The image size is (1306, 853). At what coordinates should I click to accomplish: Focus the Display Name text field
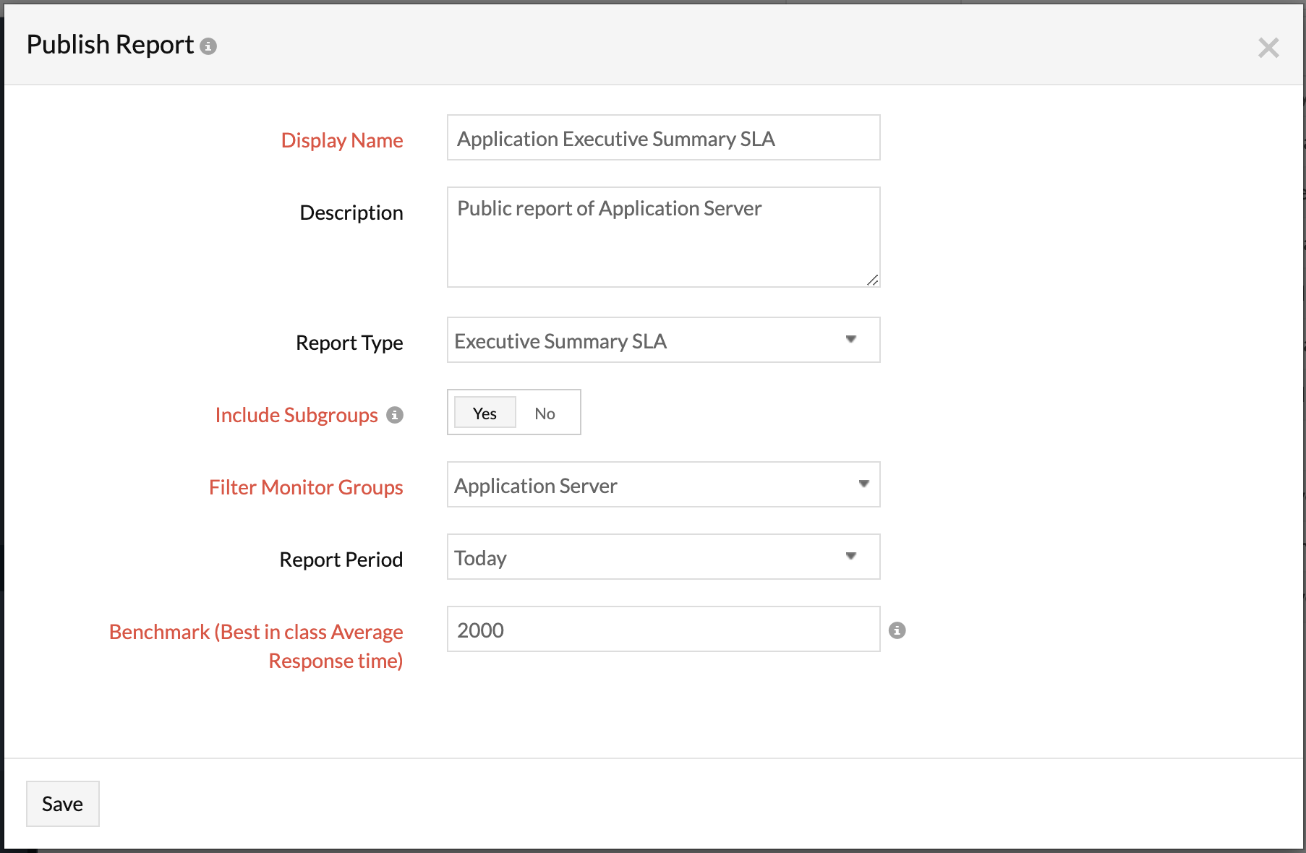(x=662, y=137)
